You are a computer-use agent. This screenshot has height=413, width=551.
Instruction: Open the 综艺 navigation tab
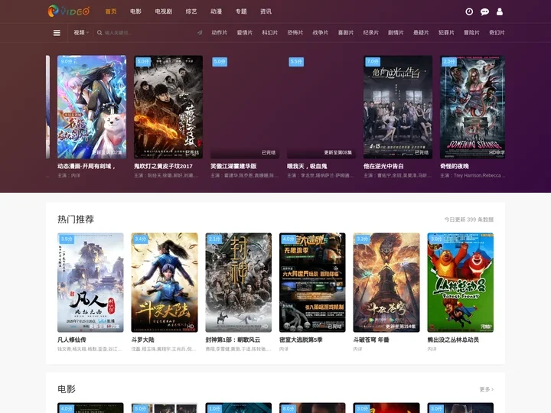coord(191,11)
